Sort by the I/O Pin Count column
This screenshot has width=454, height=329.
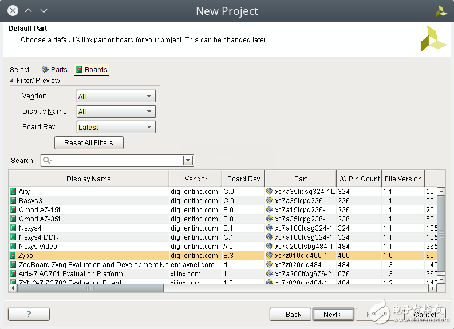tap(358, 179)
